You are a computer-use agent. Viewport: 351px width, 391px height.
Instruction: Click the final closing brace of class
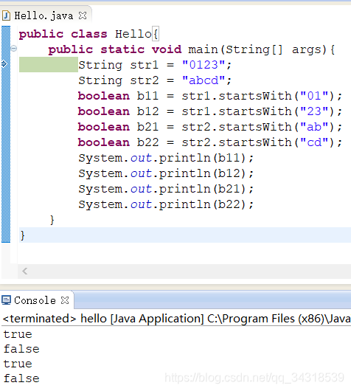click(22, 235)
